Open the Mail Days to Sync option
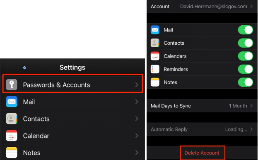Screen dimensions: 258x160 202,106
